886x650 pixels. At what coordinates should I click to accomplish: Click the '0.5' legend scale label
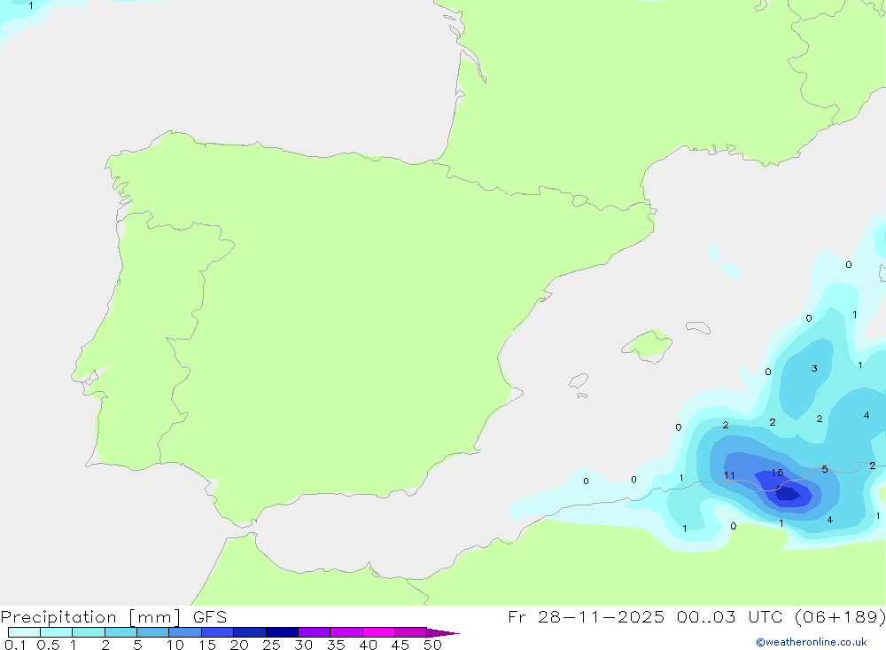coord(48,645)
